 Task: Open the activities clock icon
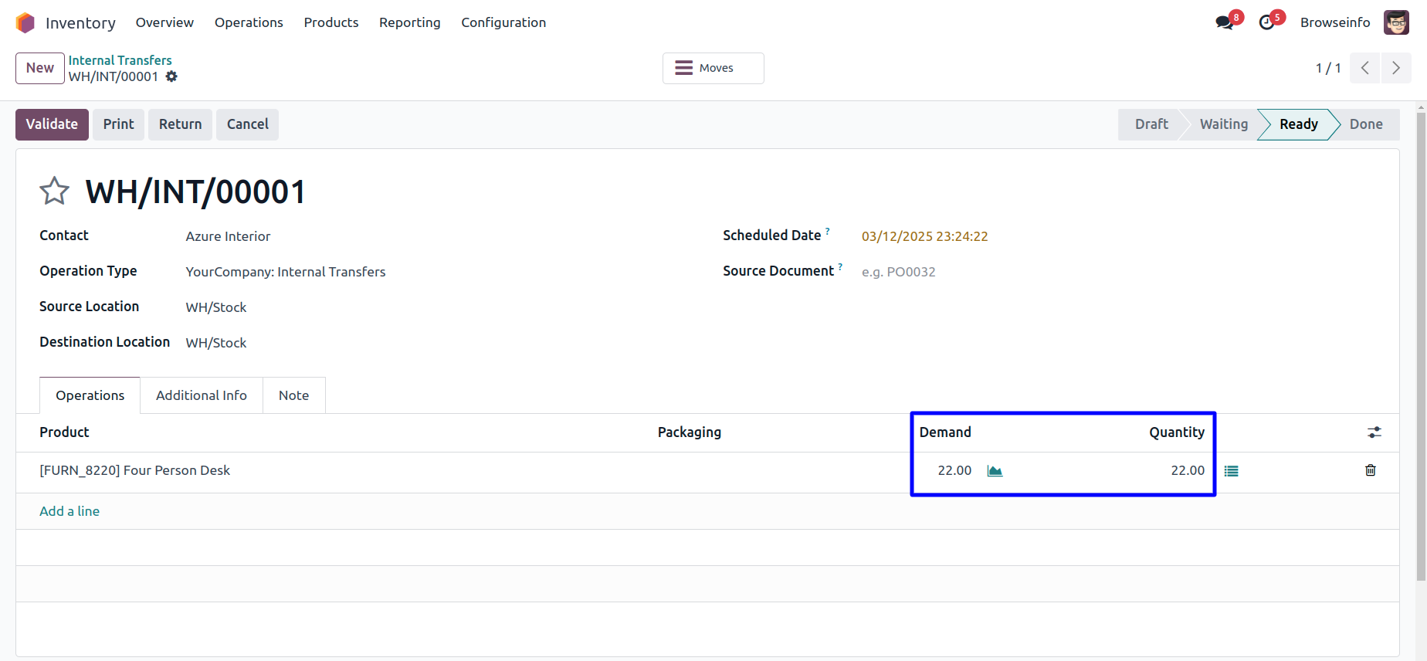[x=1266, y=22]
